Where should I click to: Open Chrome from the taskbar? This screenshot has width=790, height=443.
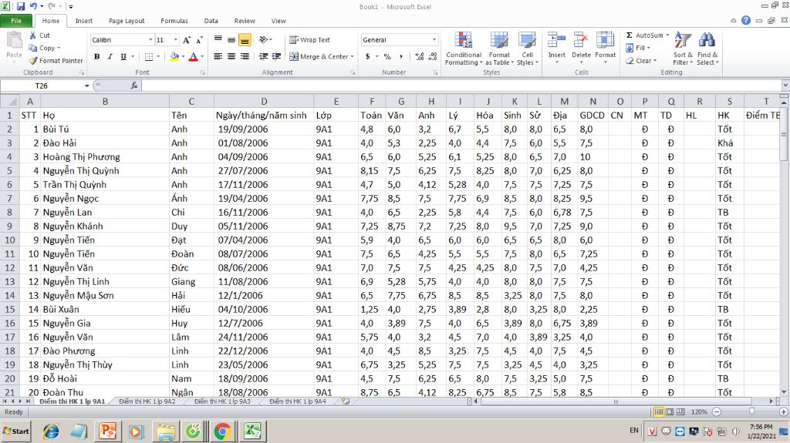coord(222,431)
